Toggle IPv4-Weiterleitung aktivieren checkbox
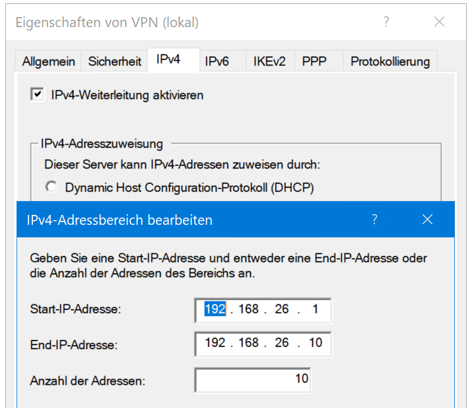Screen dimensions: 476x408 (37, 95)
